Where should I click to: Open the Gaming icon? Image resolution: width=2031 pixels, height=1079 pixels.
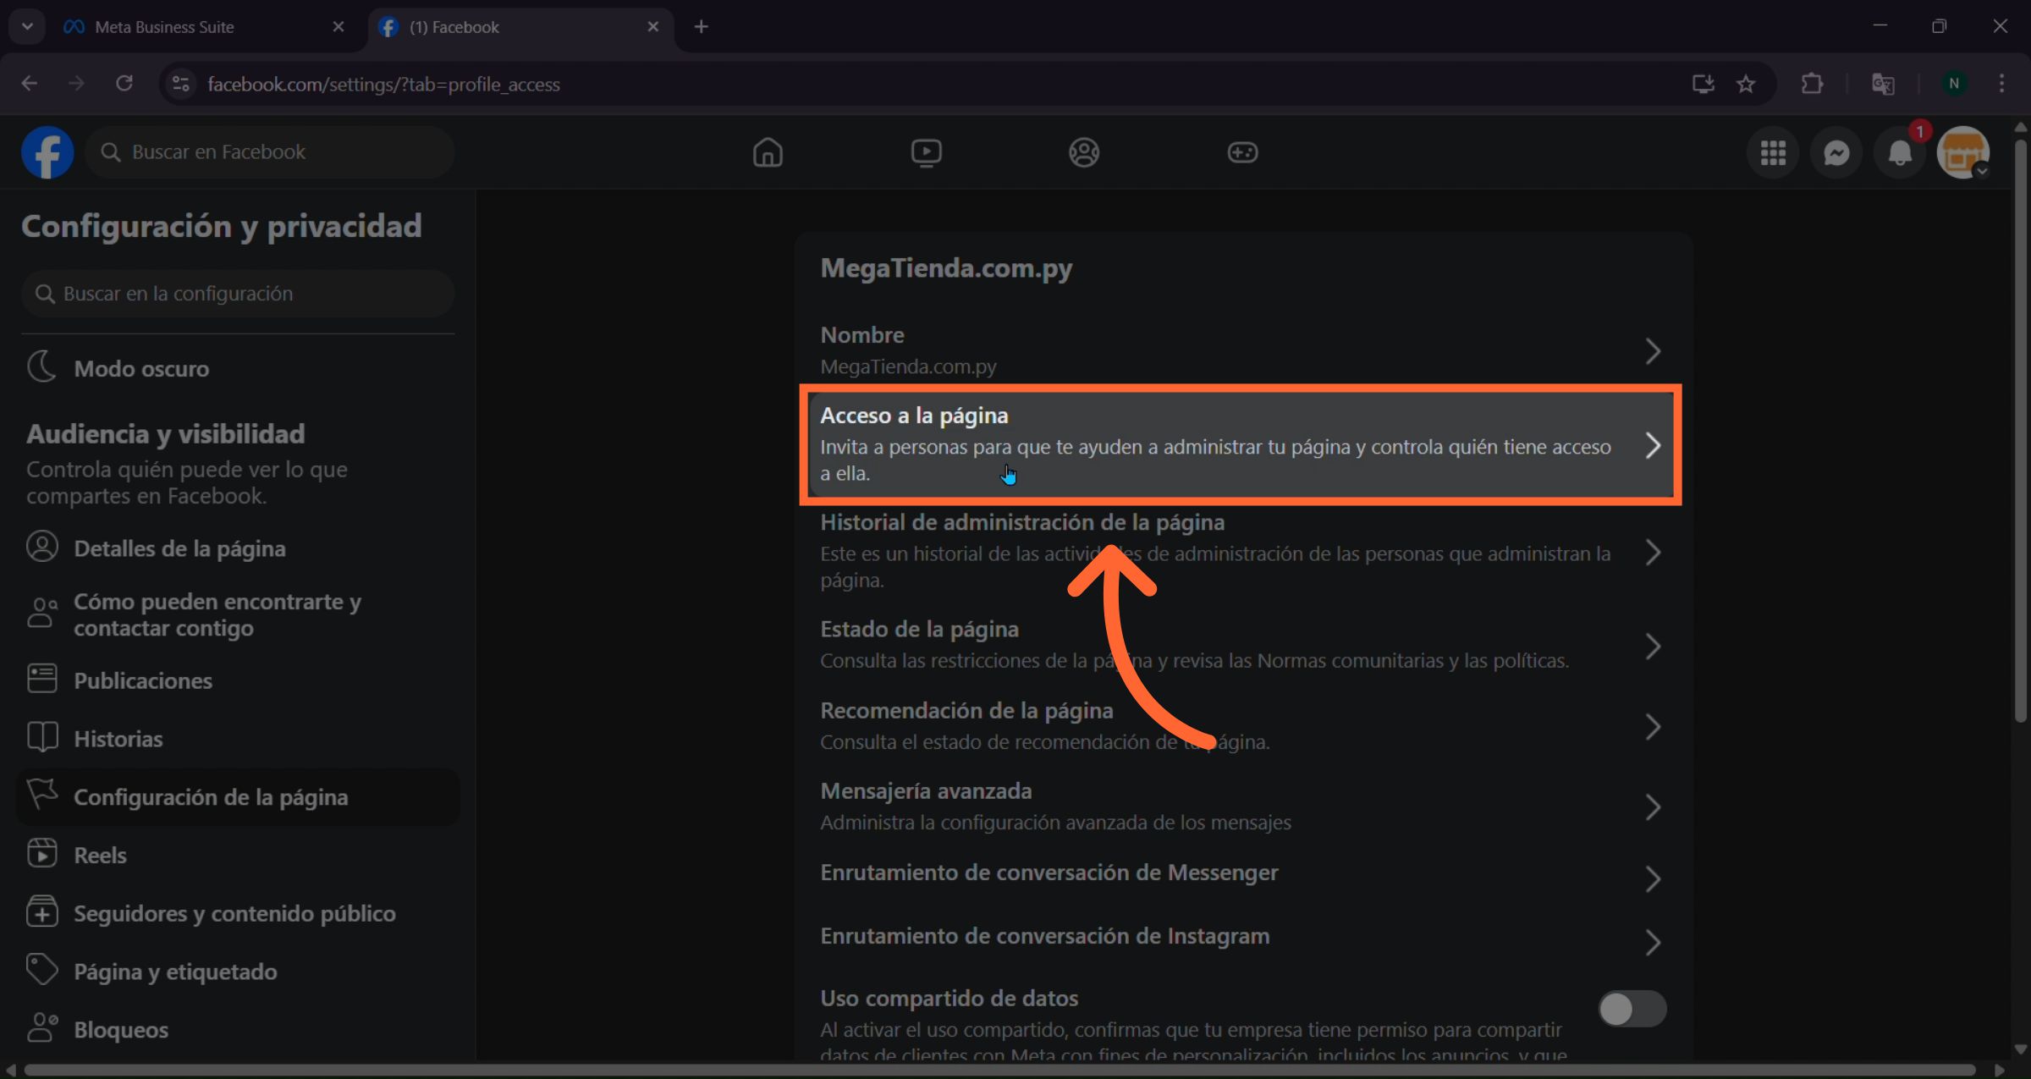coord(1241,152)
